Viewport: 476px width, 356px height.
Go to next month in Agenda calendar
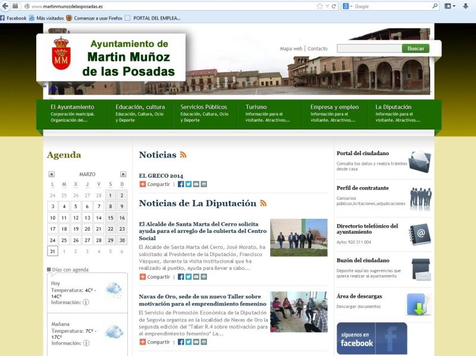tap(123, 174)
